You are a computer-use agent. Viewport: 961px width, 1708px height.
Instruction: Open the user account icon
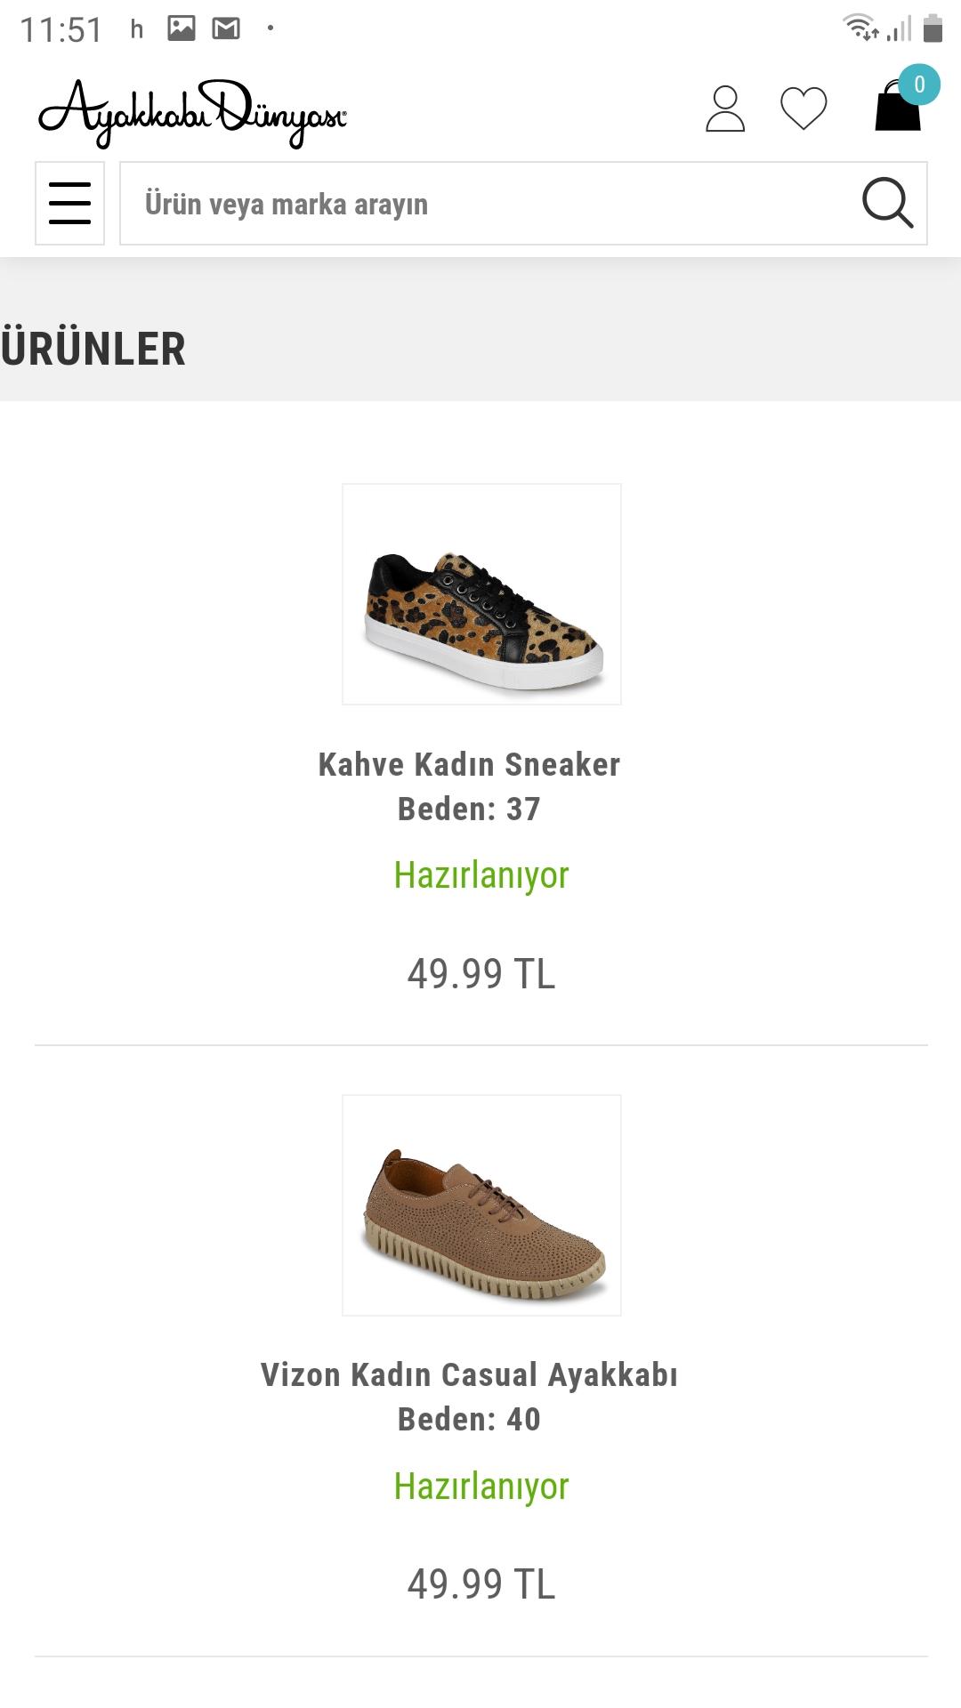click(x=725, y=109)
